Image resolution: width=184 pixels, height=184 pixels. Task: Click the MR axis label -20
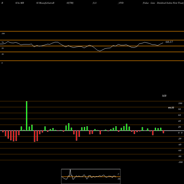point(180,139)
